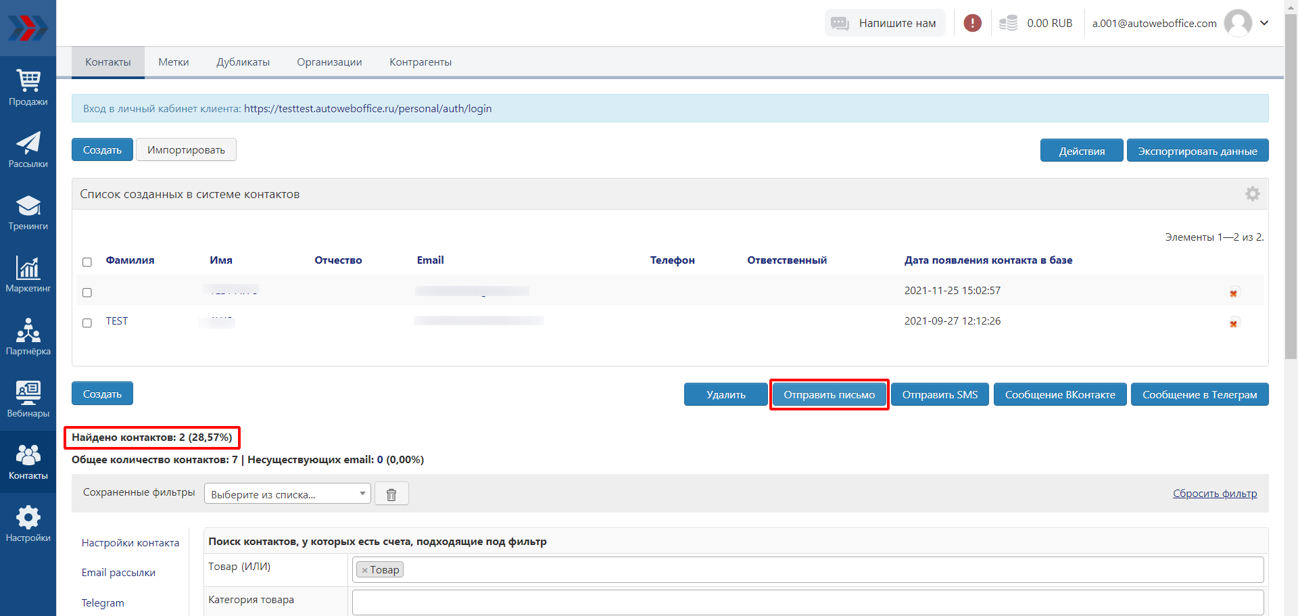The image size is (1298, 616).
Task: Switch to the Организации tab
Action: point(329,62)
